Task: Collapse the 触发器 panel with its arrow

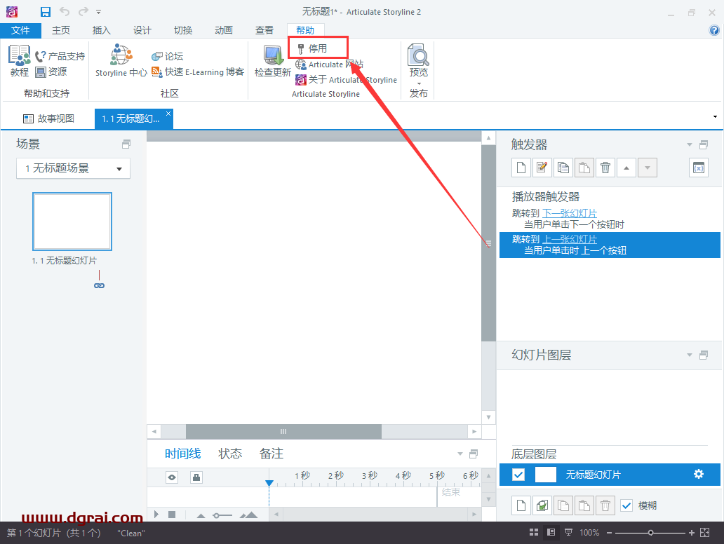Action: 688,144
